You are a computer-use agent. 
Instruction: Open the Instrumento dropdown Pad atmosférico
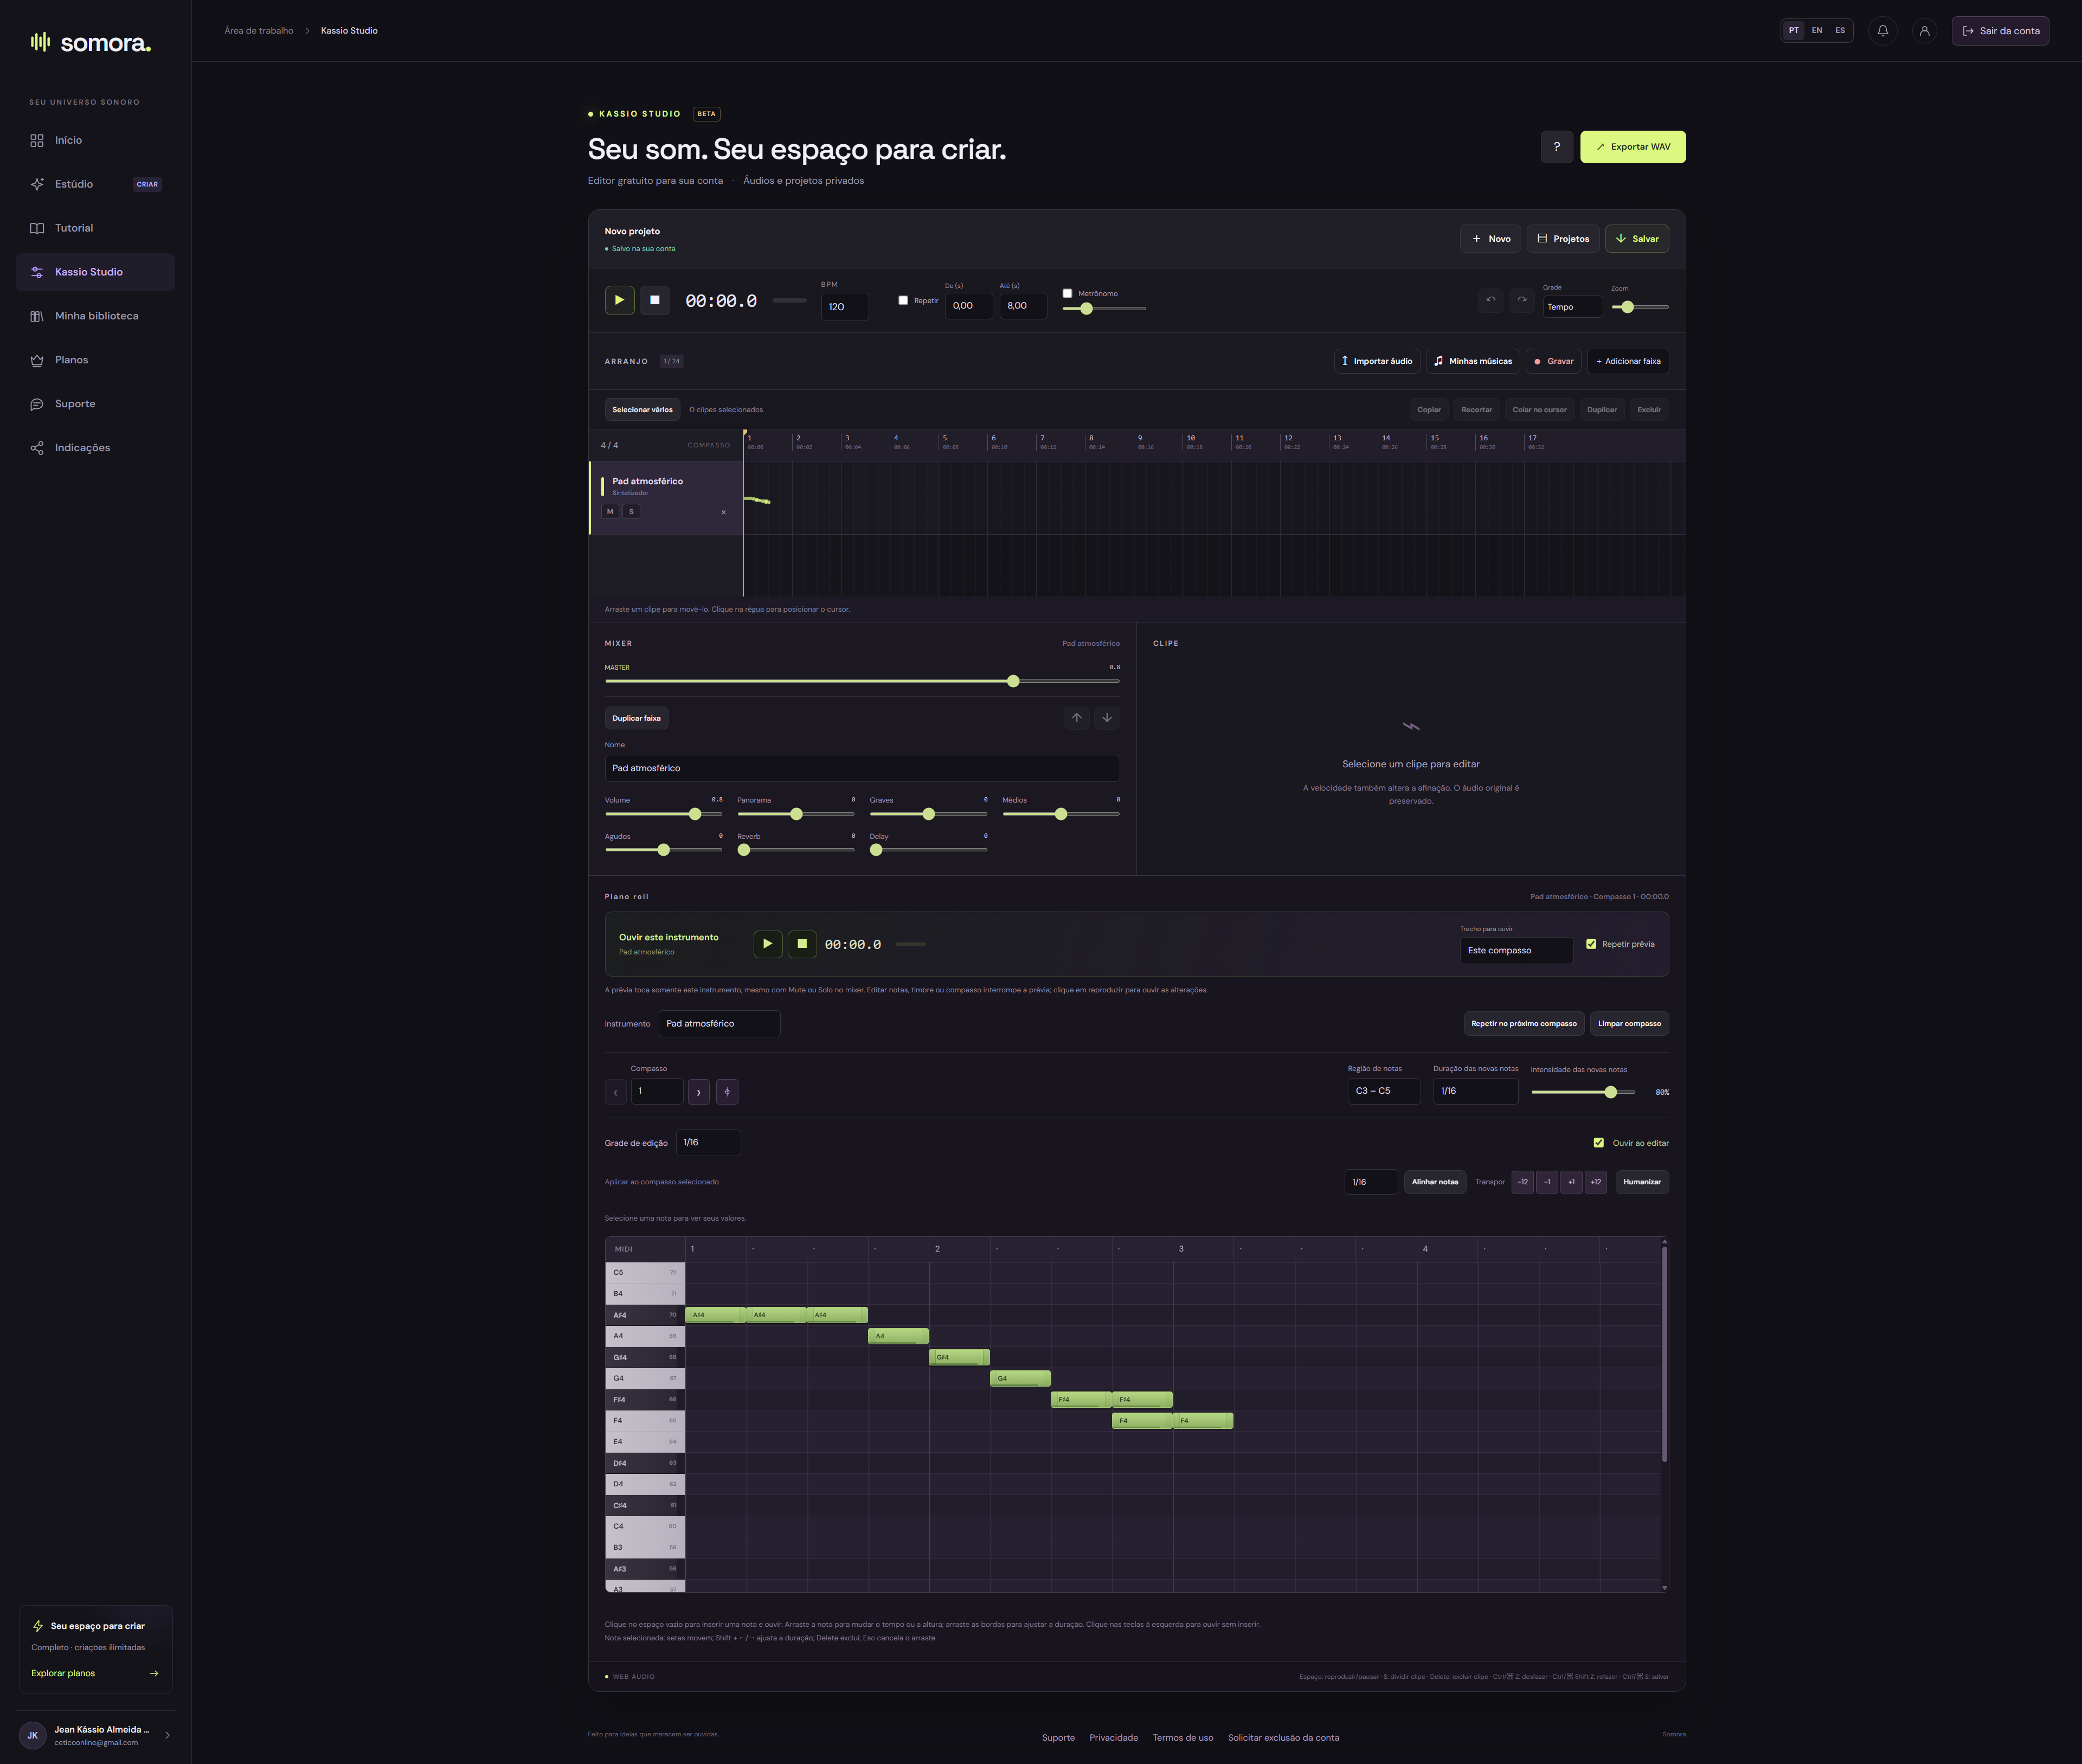pyautogui.click(x=719, y=1024)
